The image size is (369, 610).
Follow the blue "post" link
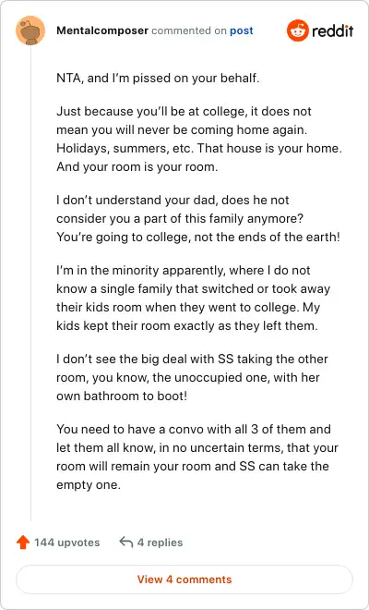tap(241, 30)
